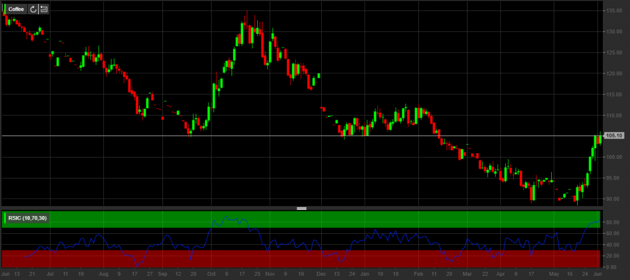Click the 20.00 RSI scale label
Image resolution: width=630 pixels, height=280 pixels.
pyautogui.click(x=613, y=255)
